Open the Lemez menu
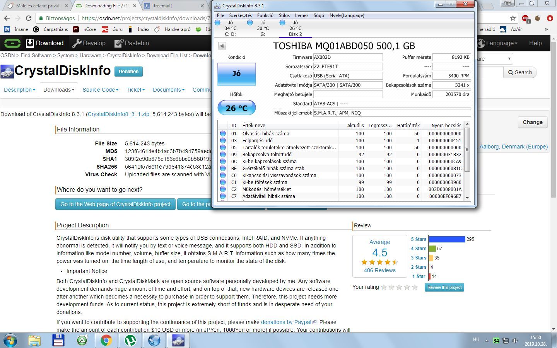 [x=302, y=15]
